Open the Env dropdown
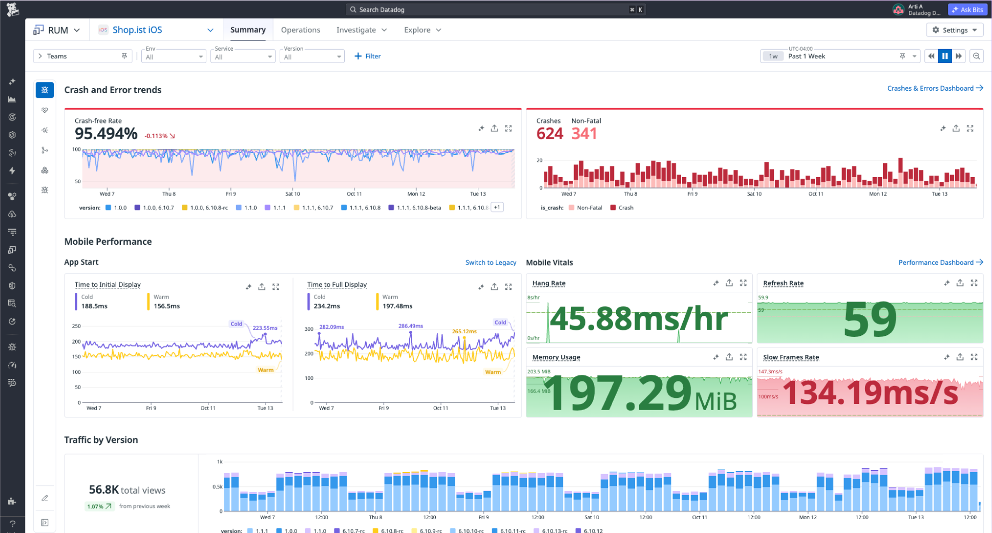This screenshot has width=992, height=533. [x=174, y=56]
